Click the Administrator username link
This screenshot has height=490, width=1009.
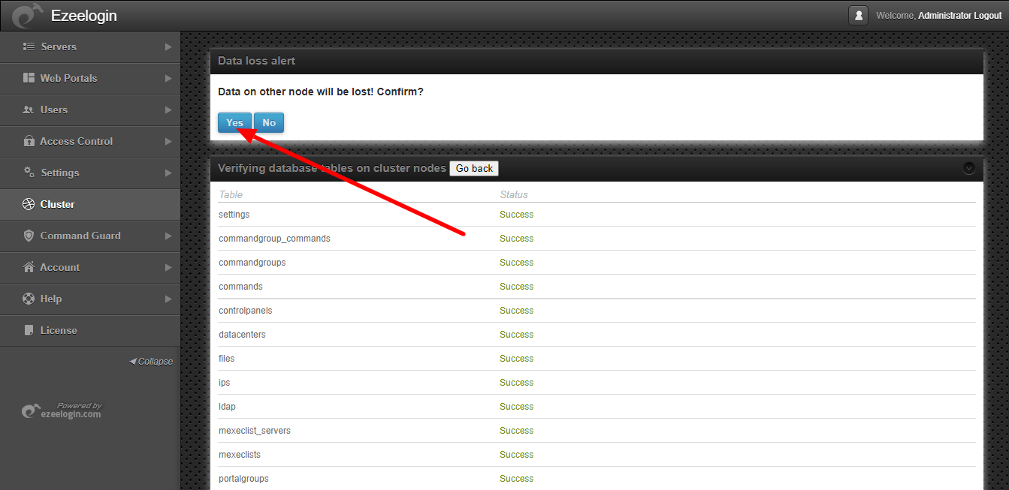coord(944,16)
